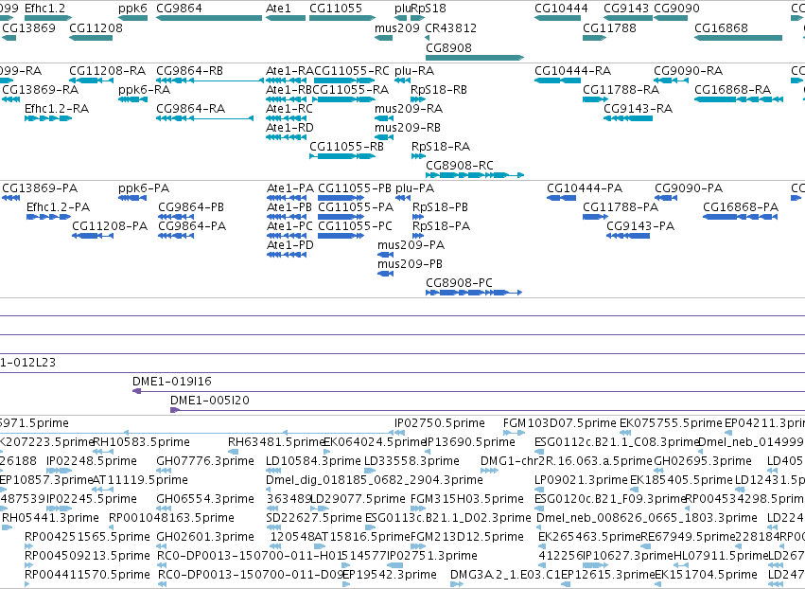Select the Ate1 gene feature
Viewport: 805px width, 589px height.
click(x=286, y=18)
